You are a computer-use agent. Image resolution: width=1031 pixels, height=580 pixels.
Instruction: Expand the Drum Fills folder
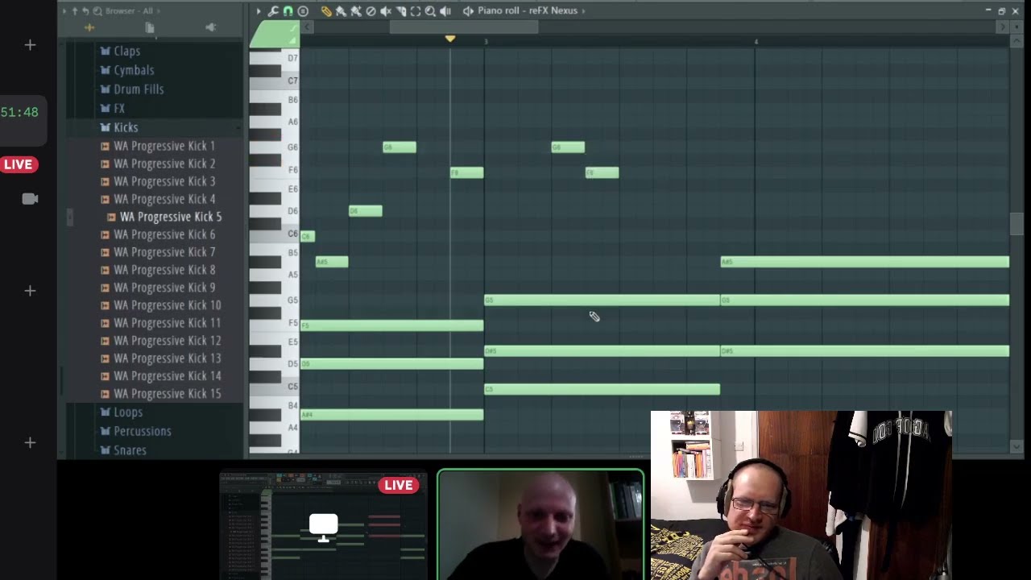139,89
